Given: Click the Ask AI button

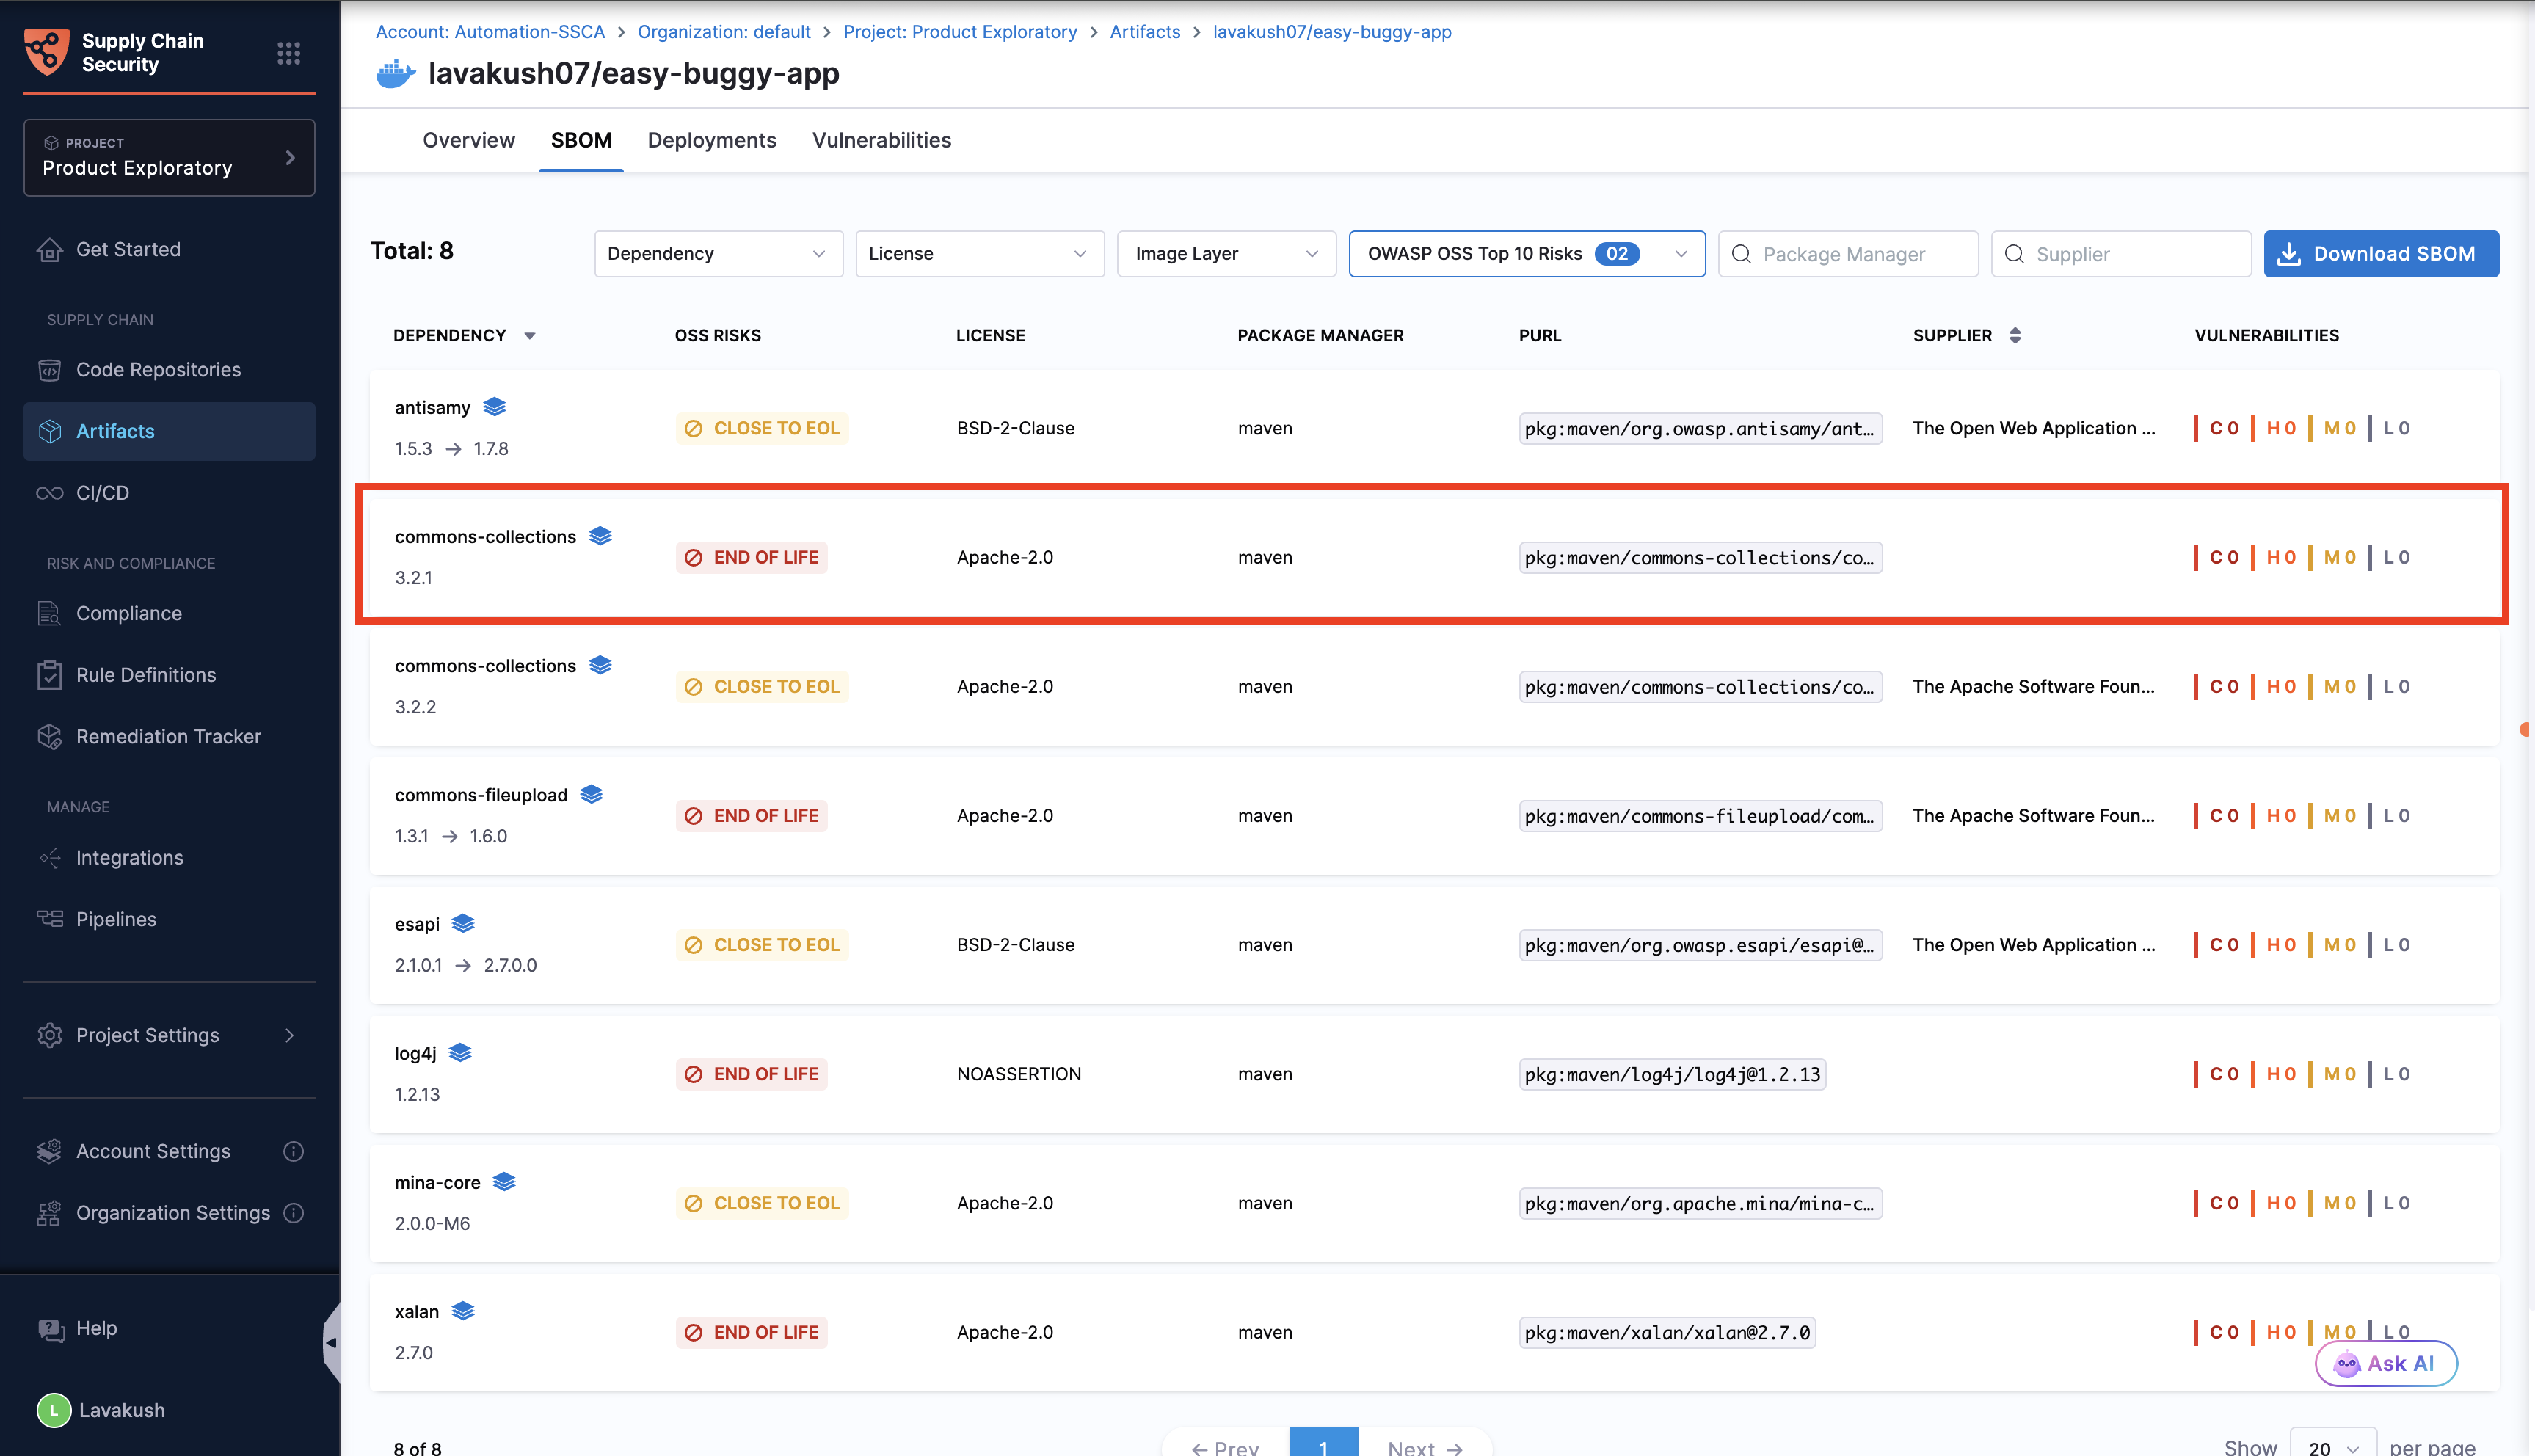Looking at the screenshot, I should click(2385, 1363).
